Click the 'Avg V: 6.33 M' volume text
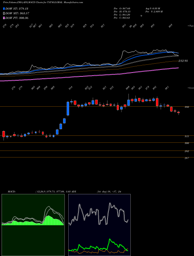 click(153, 9)
